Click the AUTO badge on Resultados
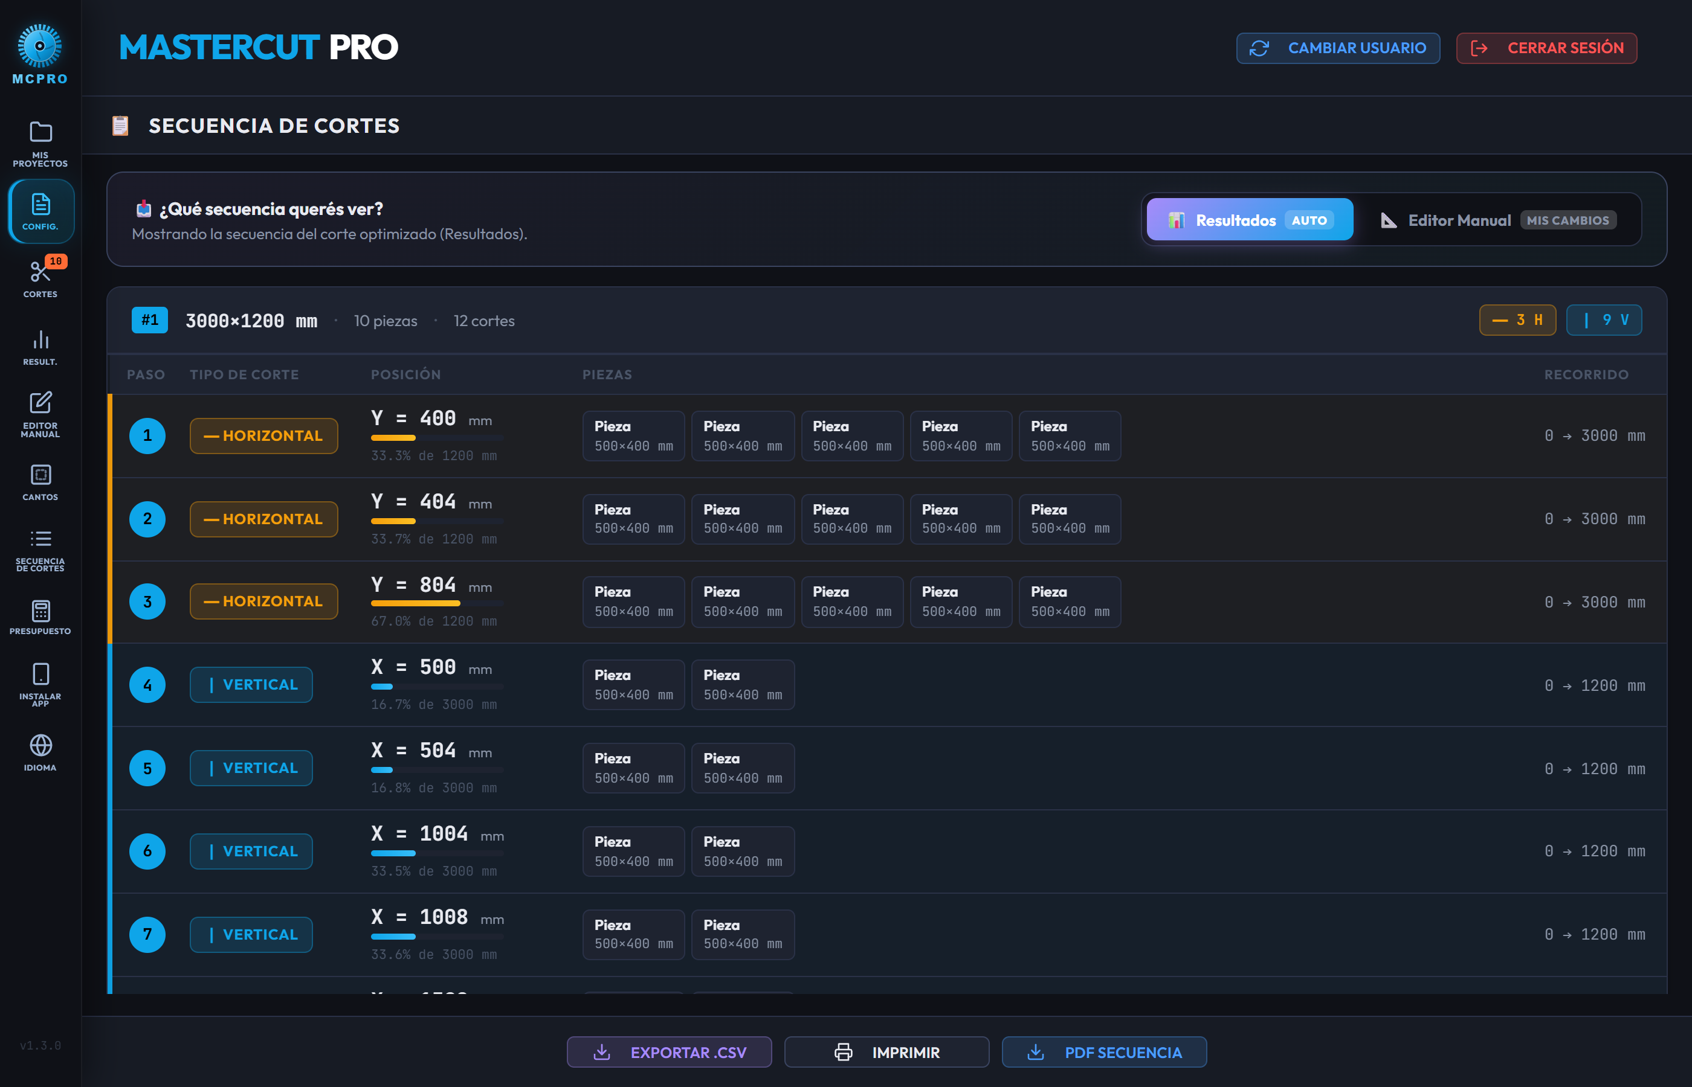The width and height of the screenshot is (1692, 1087). click(1309, 220)
